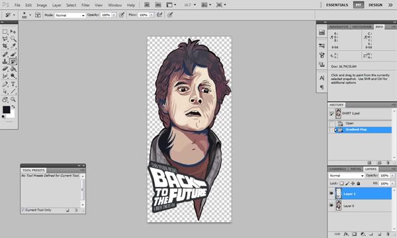Image resolution: width=397 pixels, height=238 pixels.
Task: Select the Paint Bucket tool
Action: pos(13,69)
